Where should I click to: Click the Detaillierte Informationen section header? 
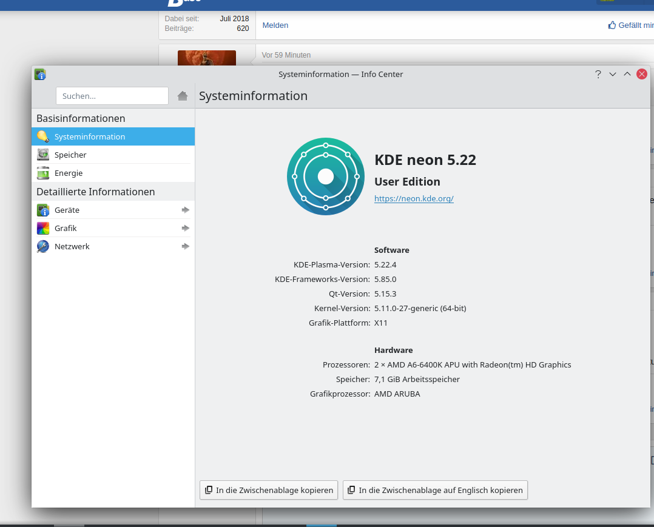[x=95, y=192]
